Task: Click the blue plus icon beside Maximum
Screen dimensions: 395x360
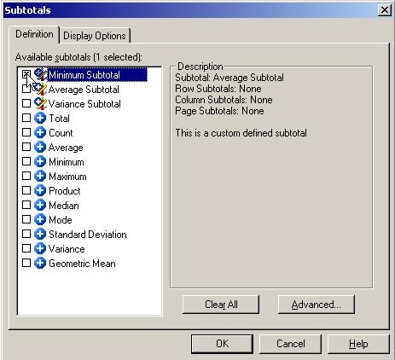Action: 40,177
